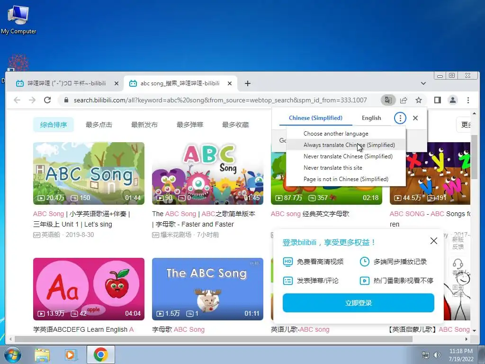Click the customer service headset icon

[x=458, y=264]
